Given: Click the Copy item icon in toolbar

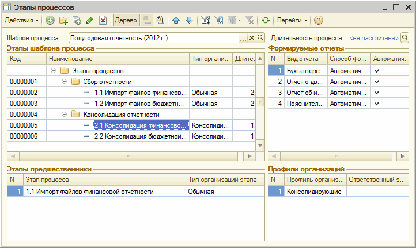Looking at the screenshot, I should point(77,20).
